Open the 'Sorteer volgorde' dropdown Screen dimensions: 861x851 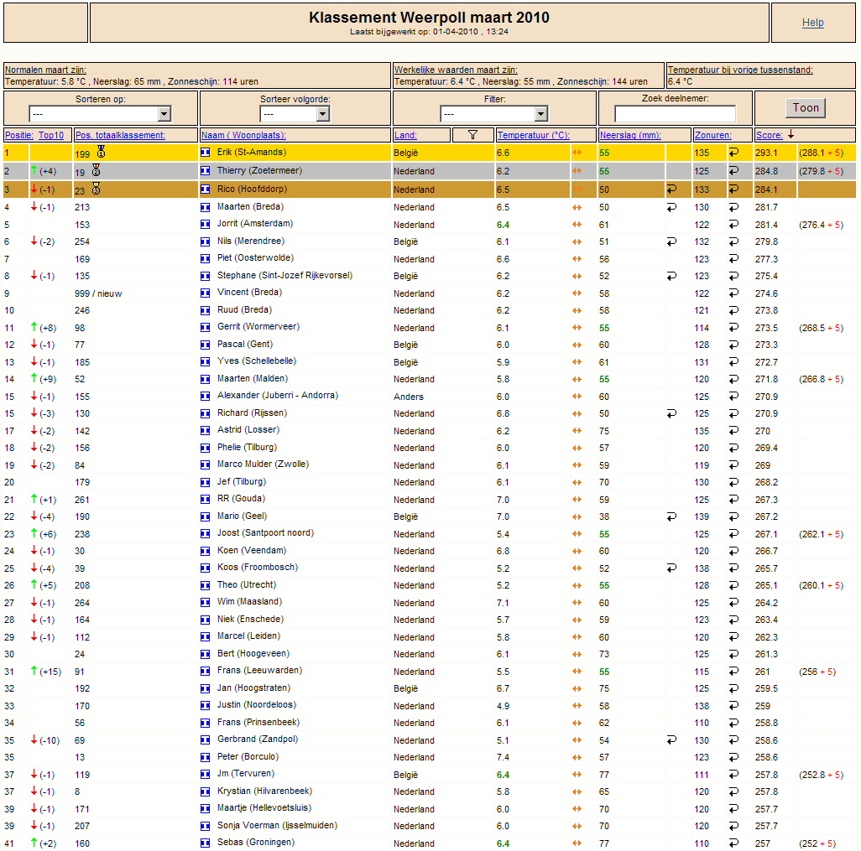(295, 113)
